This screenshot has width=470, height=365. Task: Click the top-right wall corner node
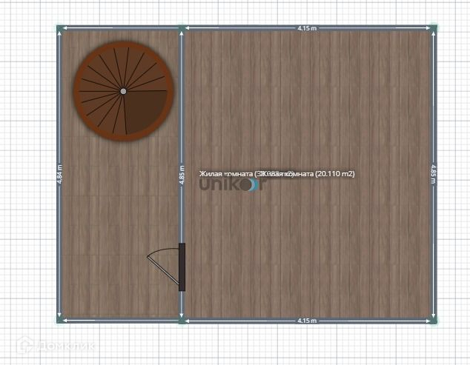point(434,28)
